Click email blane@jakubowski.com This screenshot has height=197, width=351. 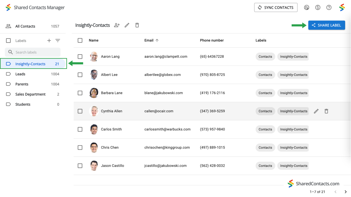[x=164, y=93]
